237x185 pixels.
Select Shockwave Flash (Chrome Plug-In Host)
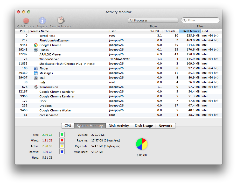(119, 64)
